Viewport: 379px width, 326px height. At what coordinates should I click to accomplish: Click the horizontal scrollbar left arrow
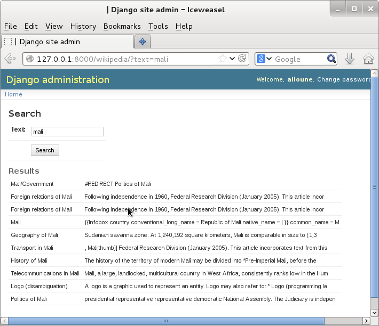point(5,321)
